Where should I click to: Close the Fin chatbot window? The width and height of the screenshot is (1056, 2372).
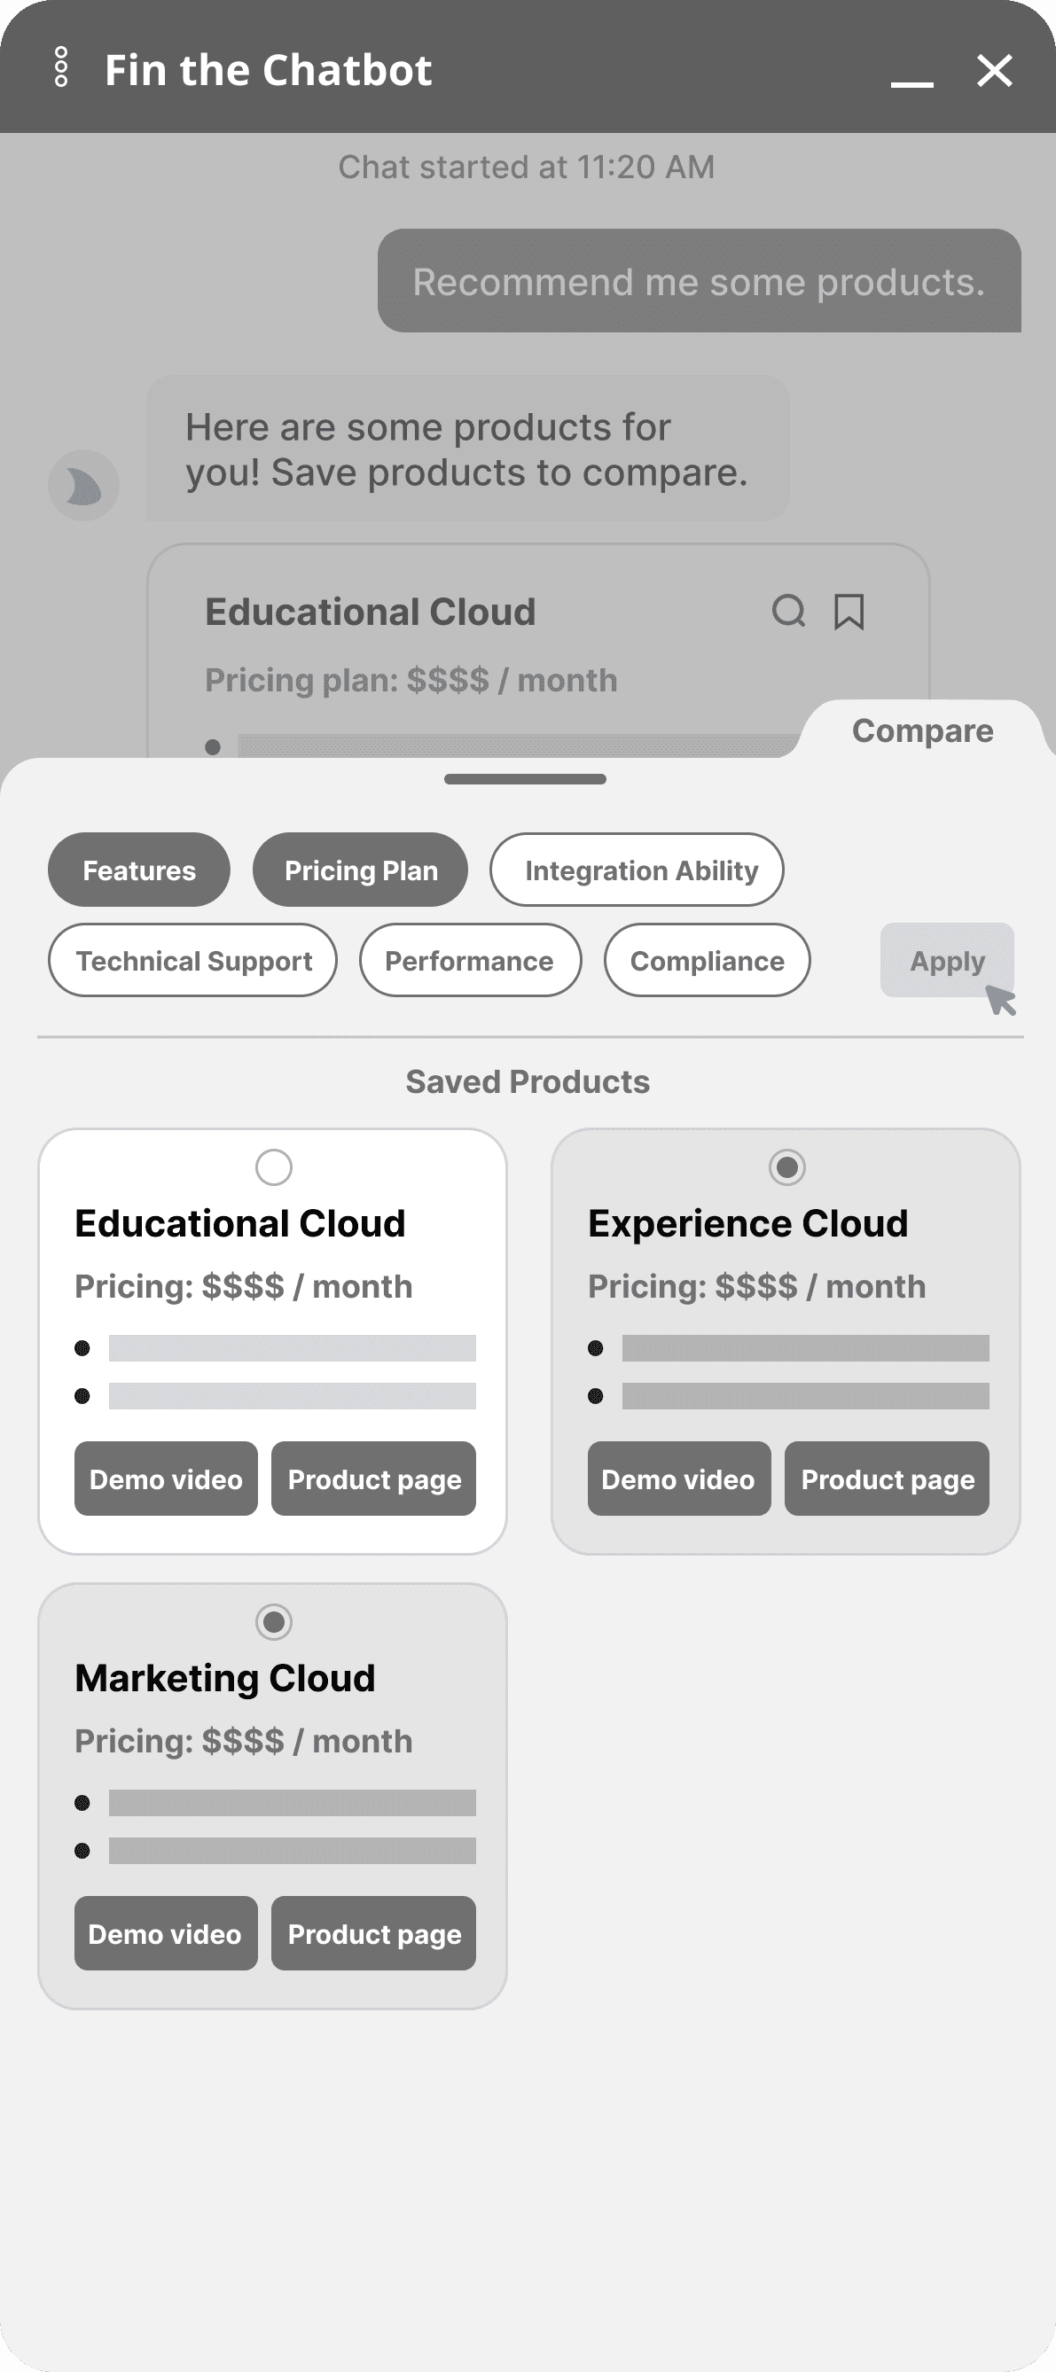click(994, 70)
